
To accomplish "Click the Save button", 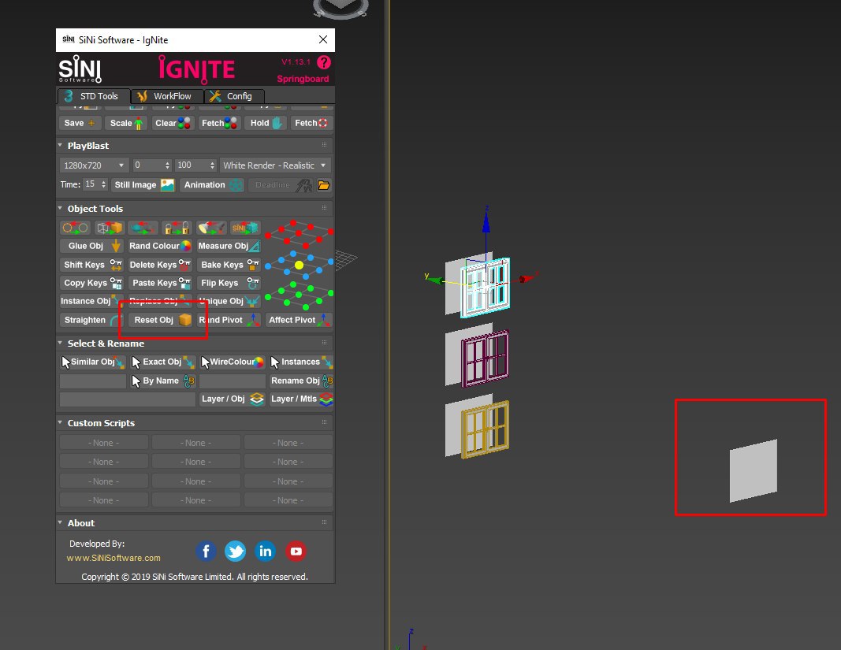I will click(x=80, y=123).
